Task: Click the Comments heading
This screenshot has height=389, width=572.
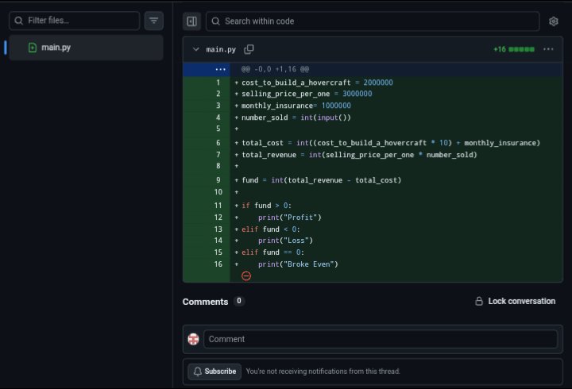Action: [x=206, y=302]
